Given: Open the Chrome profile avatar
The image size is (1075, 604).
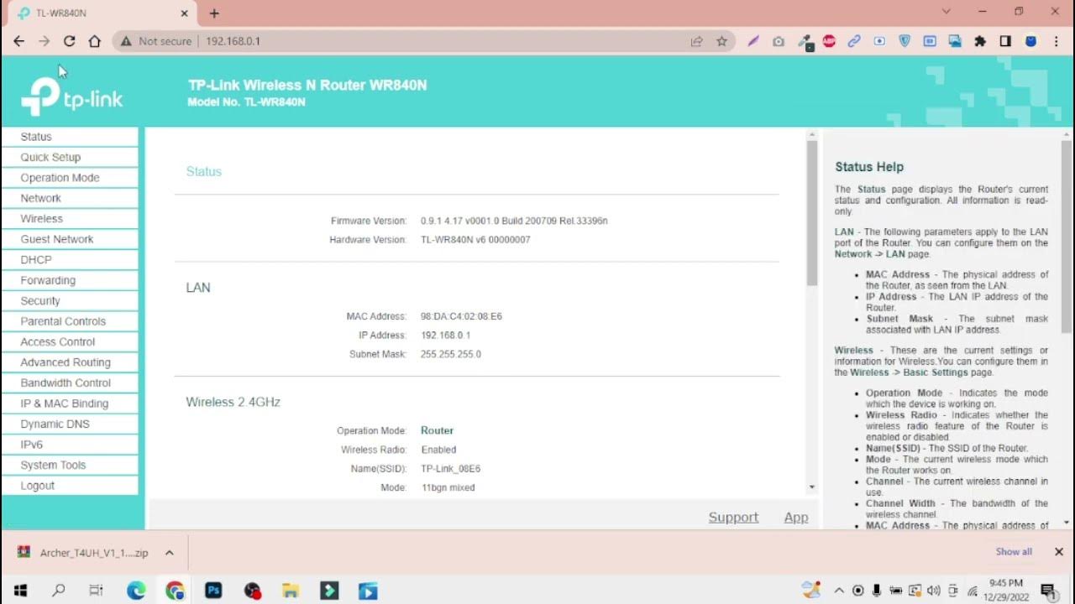Looking at the screenshot, I should coord(1030,41).
